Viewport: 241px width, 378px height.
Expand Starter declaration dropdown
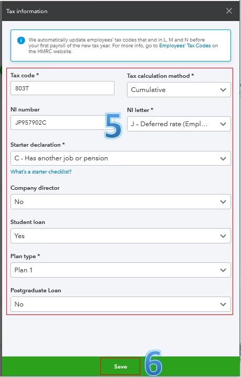tap(121, 158)
